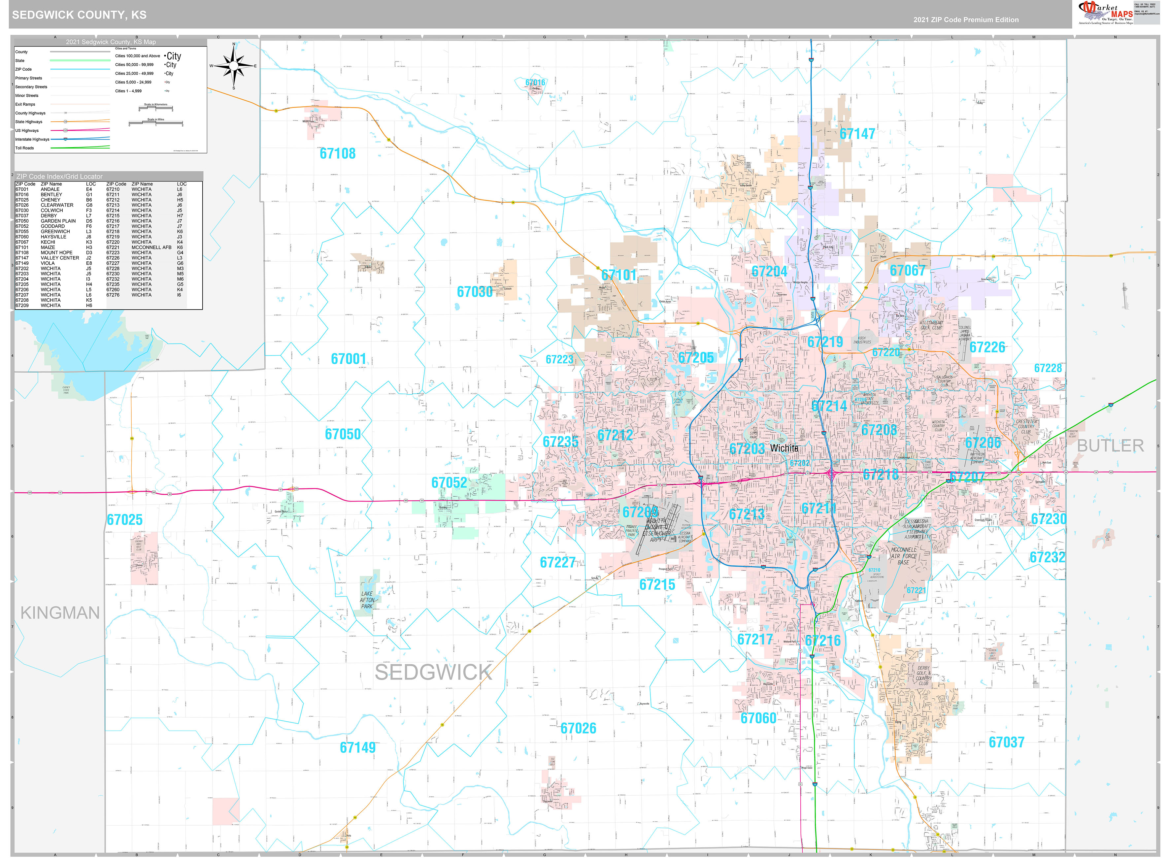
Task: Click the 67030 ZIP label on the map
Action: coord(475,291)
